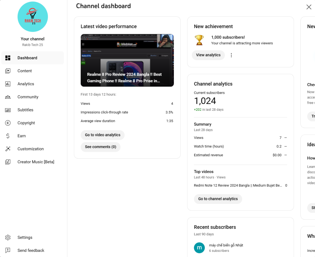Click the Earn dollar-sign icon
The width and height of the screenshot is (315, 257).
pyautogui.click(x=8, y=136)
